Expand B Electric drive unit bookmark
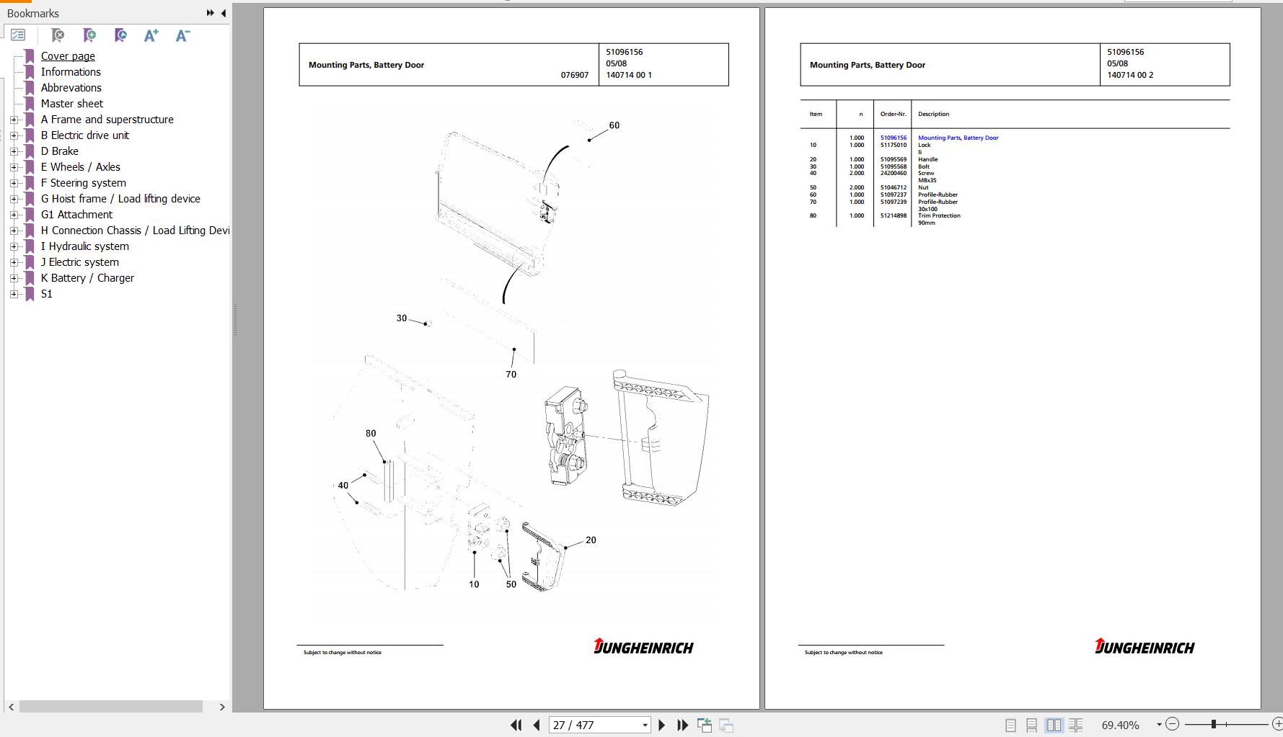 click(14, 135)
